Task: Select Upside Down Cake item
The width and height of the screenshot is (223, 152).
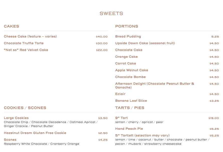Action: 145,43
